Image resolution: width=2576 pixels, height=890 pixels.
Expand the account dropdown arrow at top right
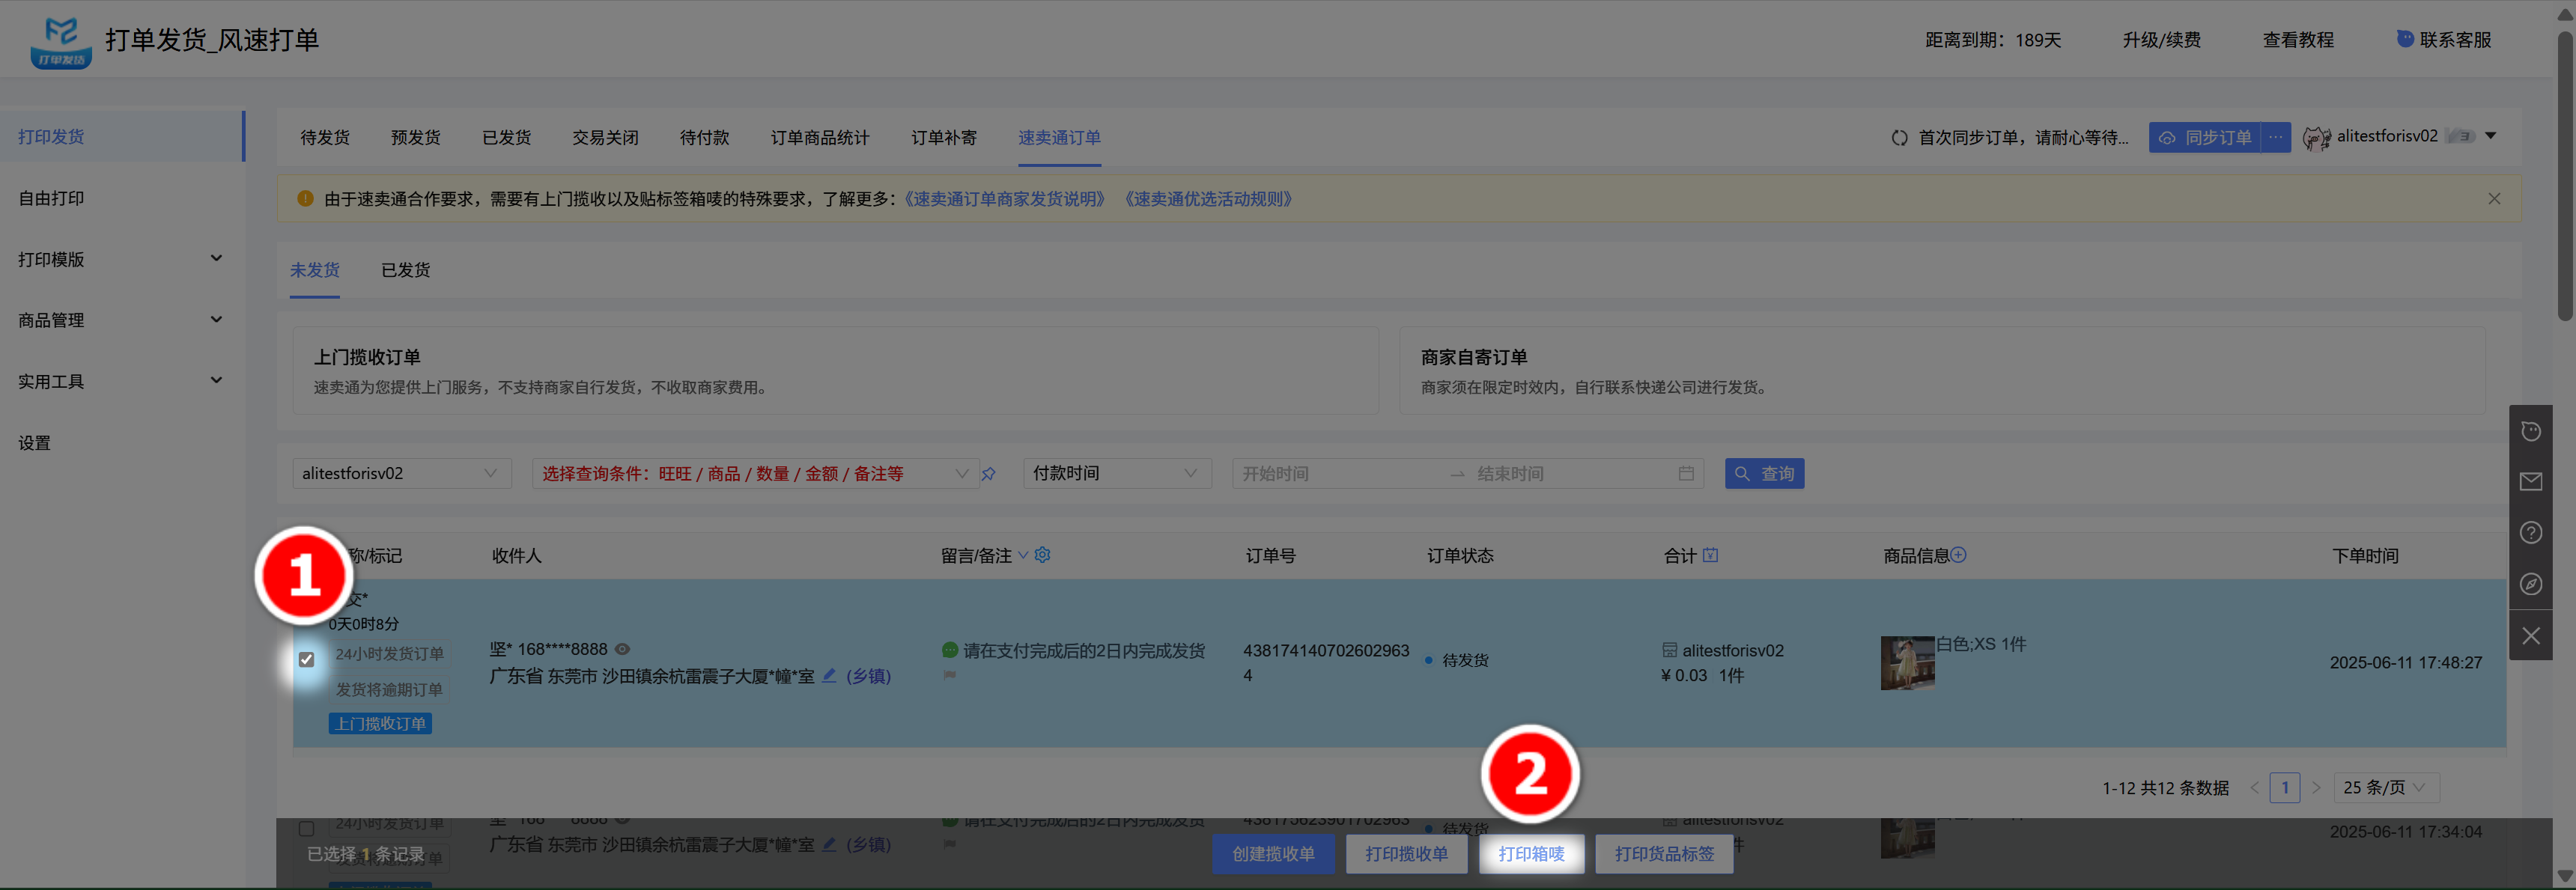pos(2491,136)
